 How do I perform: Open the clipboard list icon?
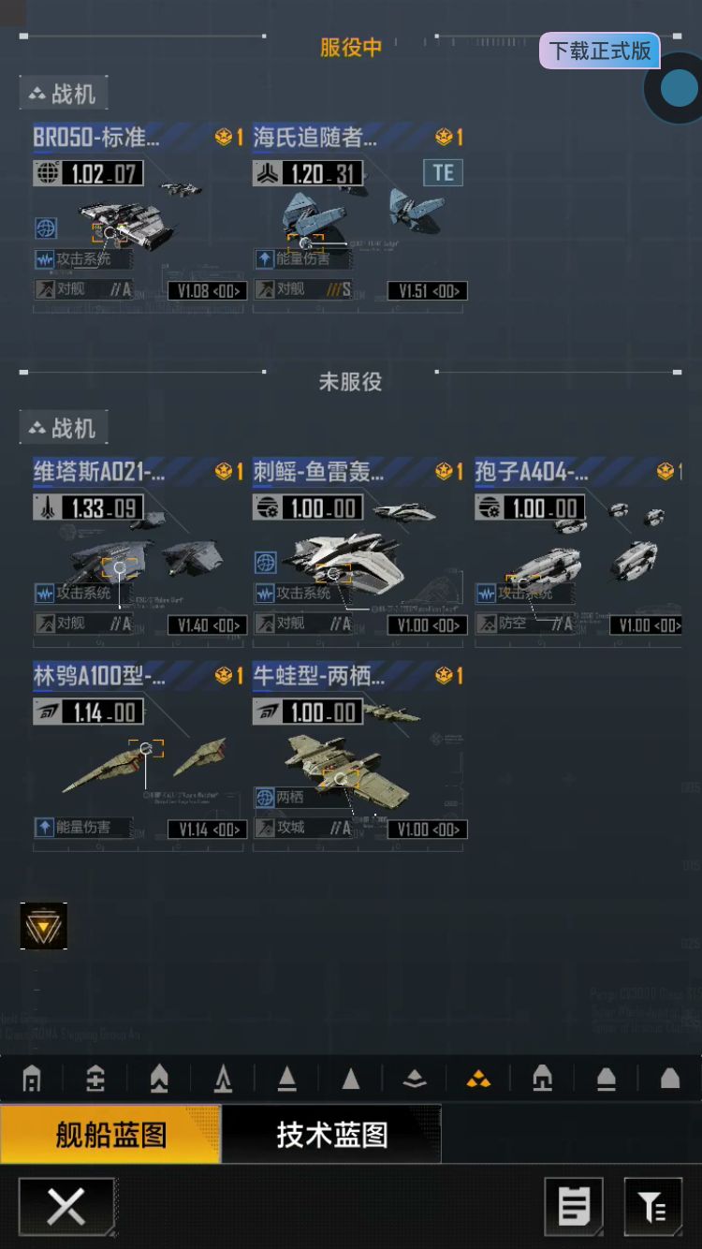click(574, 1207)
